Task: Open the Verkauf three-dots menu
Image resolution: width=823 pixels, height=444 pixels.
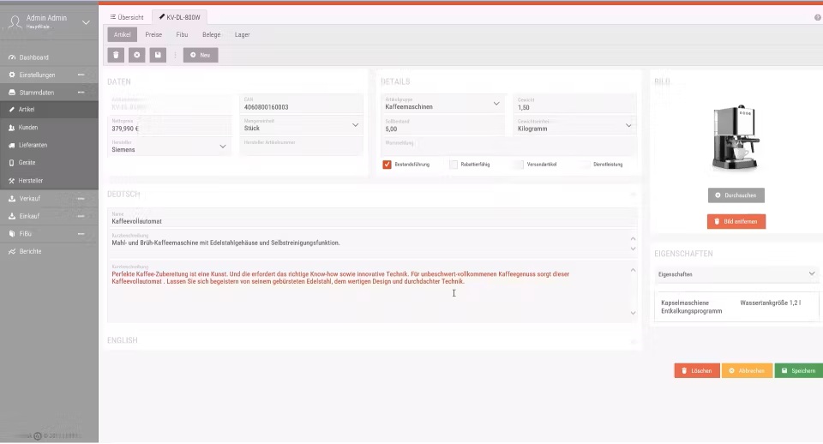Action: (x=81, y=198)
